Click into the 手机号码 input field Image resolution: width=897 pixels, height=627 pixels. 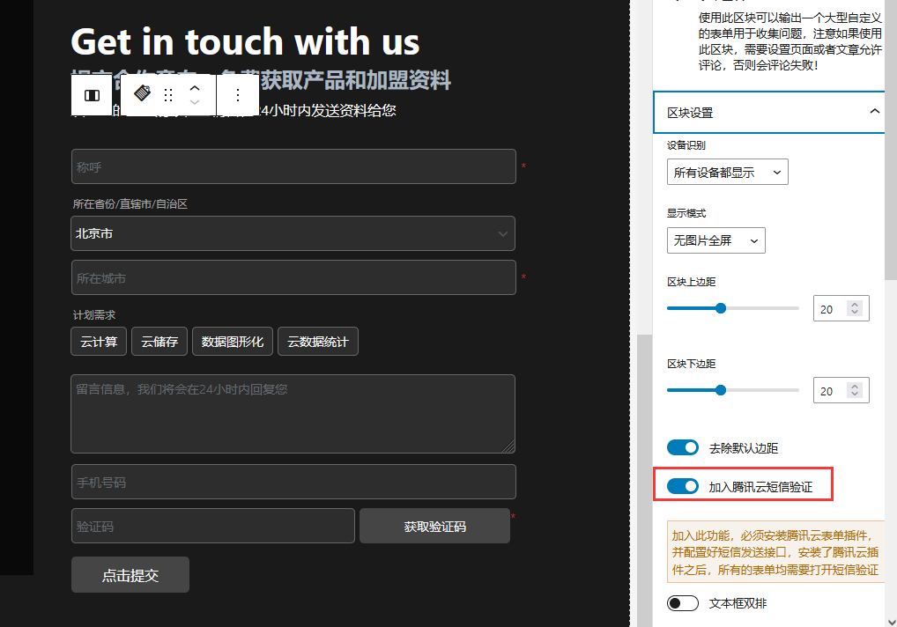click(x=293, y=483)
